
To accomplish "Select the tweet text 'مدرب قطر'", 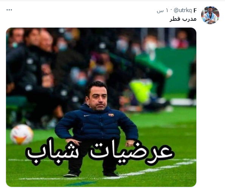I will pos(183,19).
